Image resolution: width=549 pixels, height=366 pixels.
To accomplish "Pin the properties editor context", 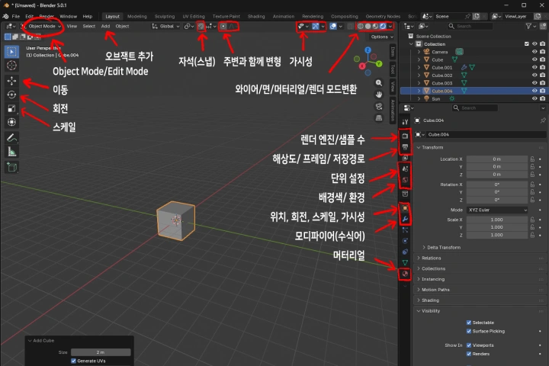I will 543,120.
